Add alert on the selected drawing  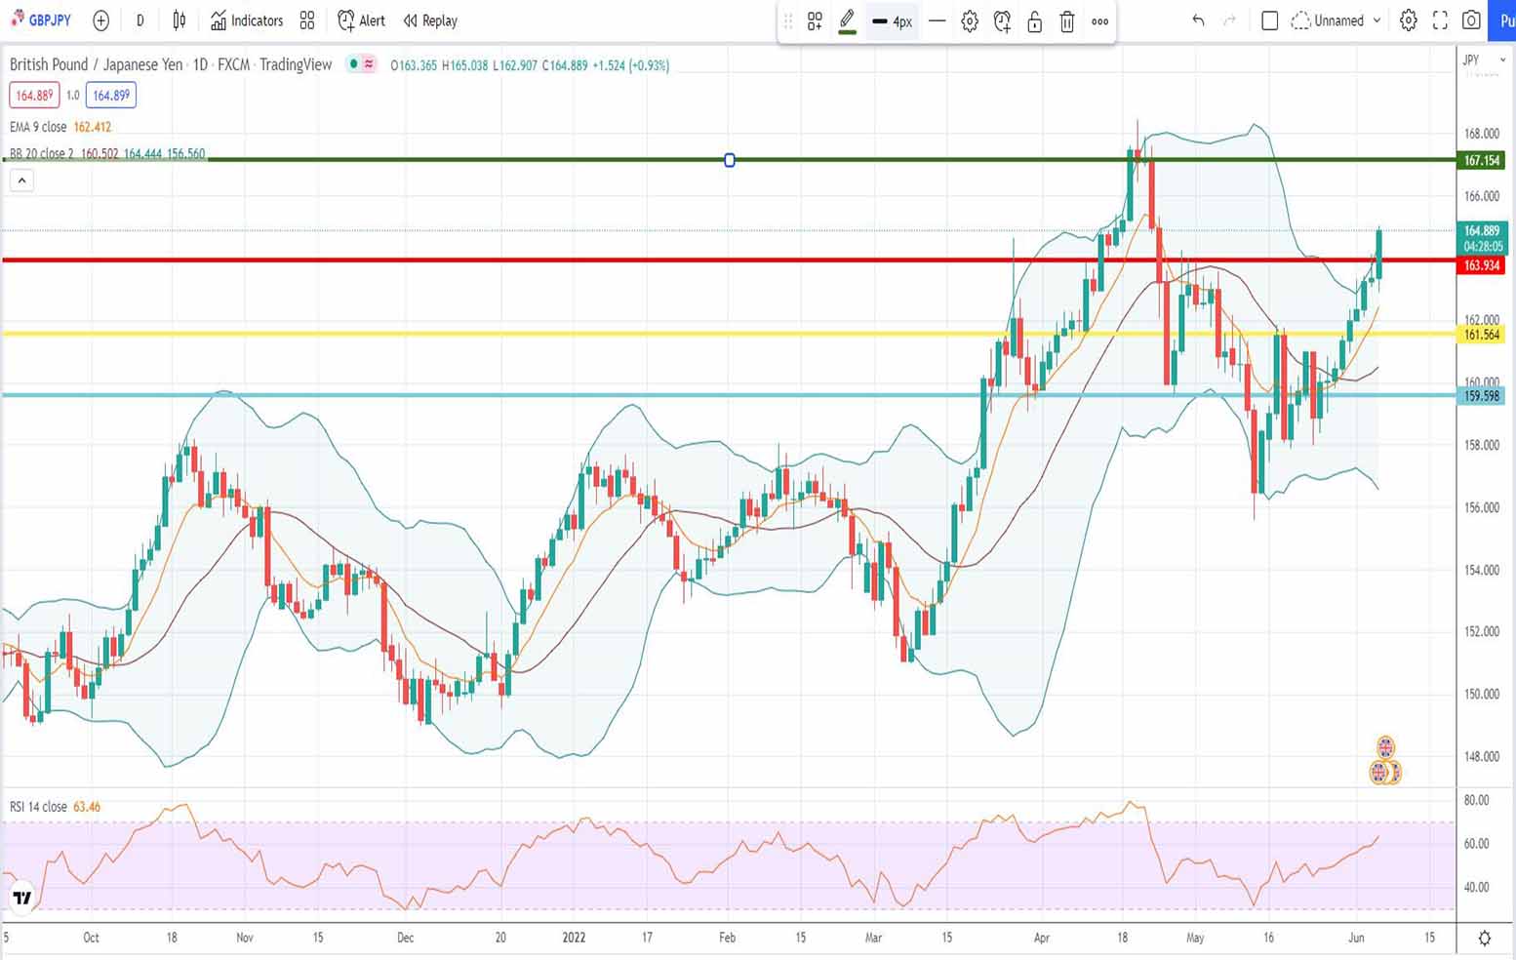click(x=1002, y=21)
